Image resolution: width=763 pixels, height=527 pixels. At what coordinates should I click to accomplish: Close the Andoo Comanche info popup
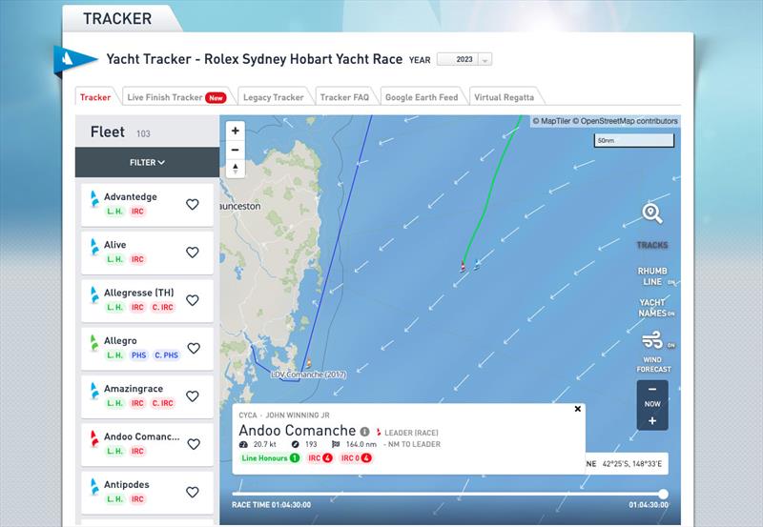click(578, 409)
